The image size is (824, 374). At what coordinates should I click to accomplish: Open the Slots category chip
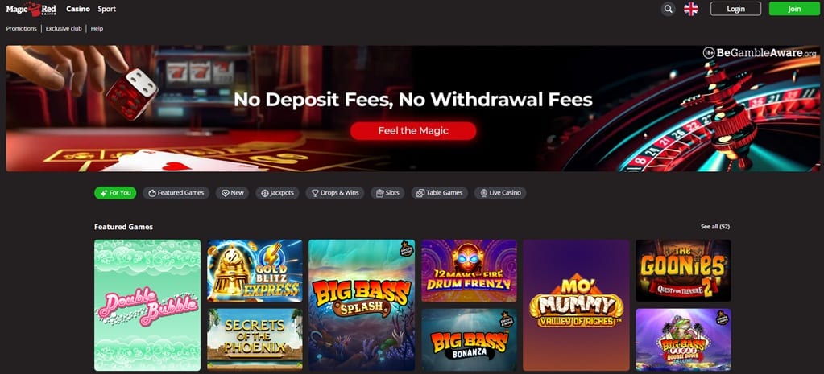[387, 193]
